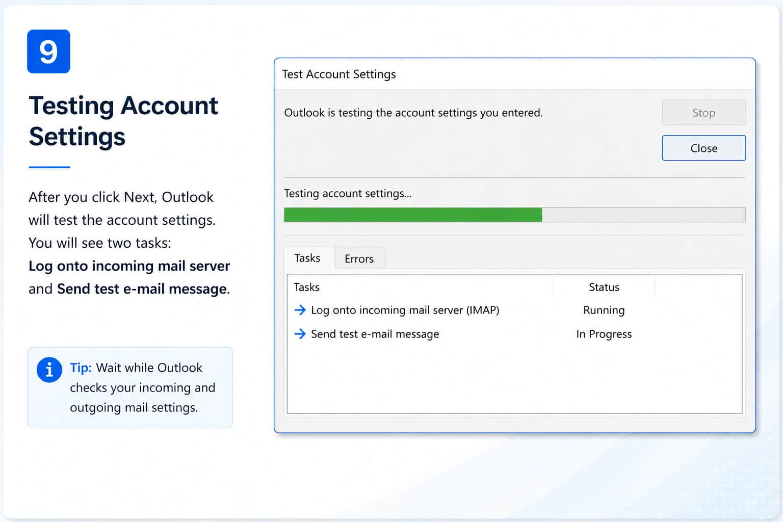Image resolution: width=783 pixels, height=522 pixels.
Task: Select the 'Send test e-mail message' task row
Action: [514, 334]
